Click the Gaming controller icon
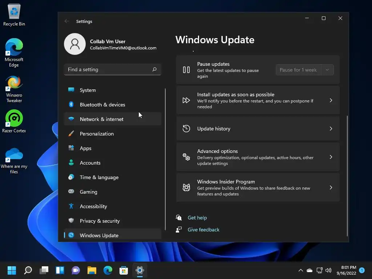This screenshot has width=372, height=279. click(71, 191)
